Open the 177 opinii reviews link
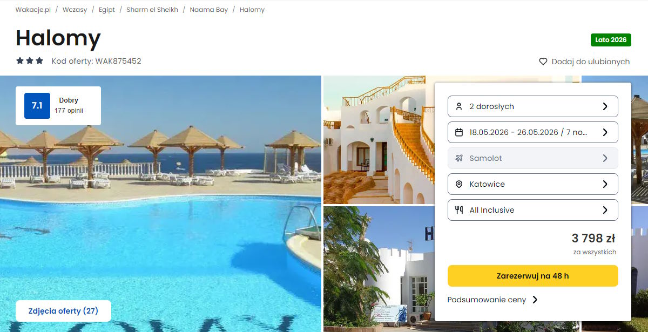 pyautogui.click(x=69, y=111)
